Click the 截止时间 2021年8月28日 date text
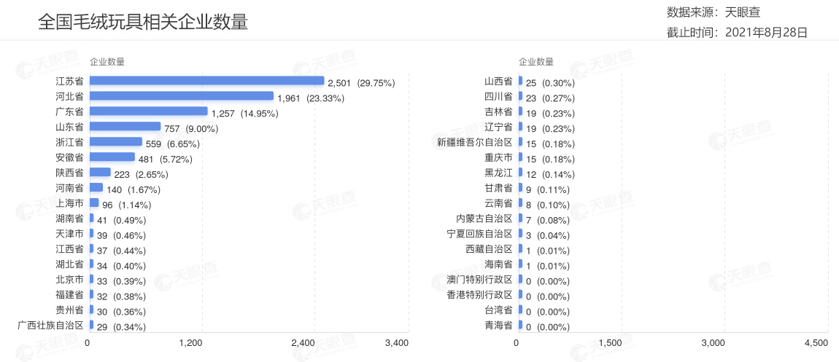This screenshot has width=839, height=362. [x=737, y=32]
